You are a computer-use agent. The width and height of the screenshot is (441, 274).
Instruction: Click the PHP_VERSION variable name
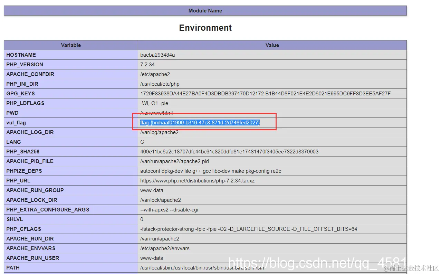coord(25,65)
